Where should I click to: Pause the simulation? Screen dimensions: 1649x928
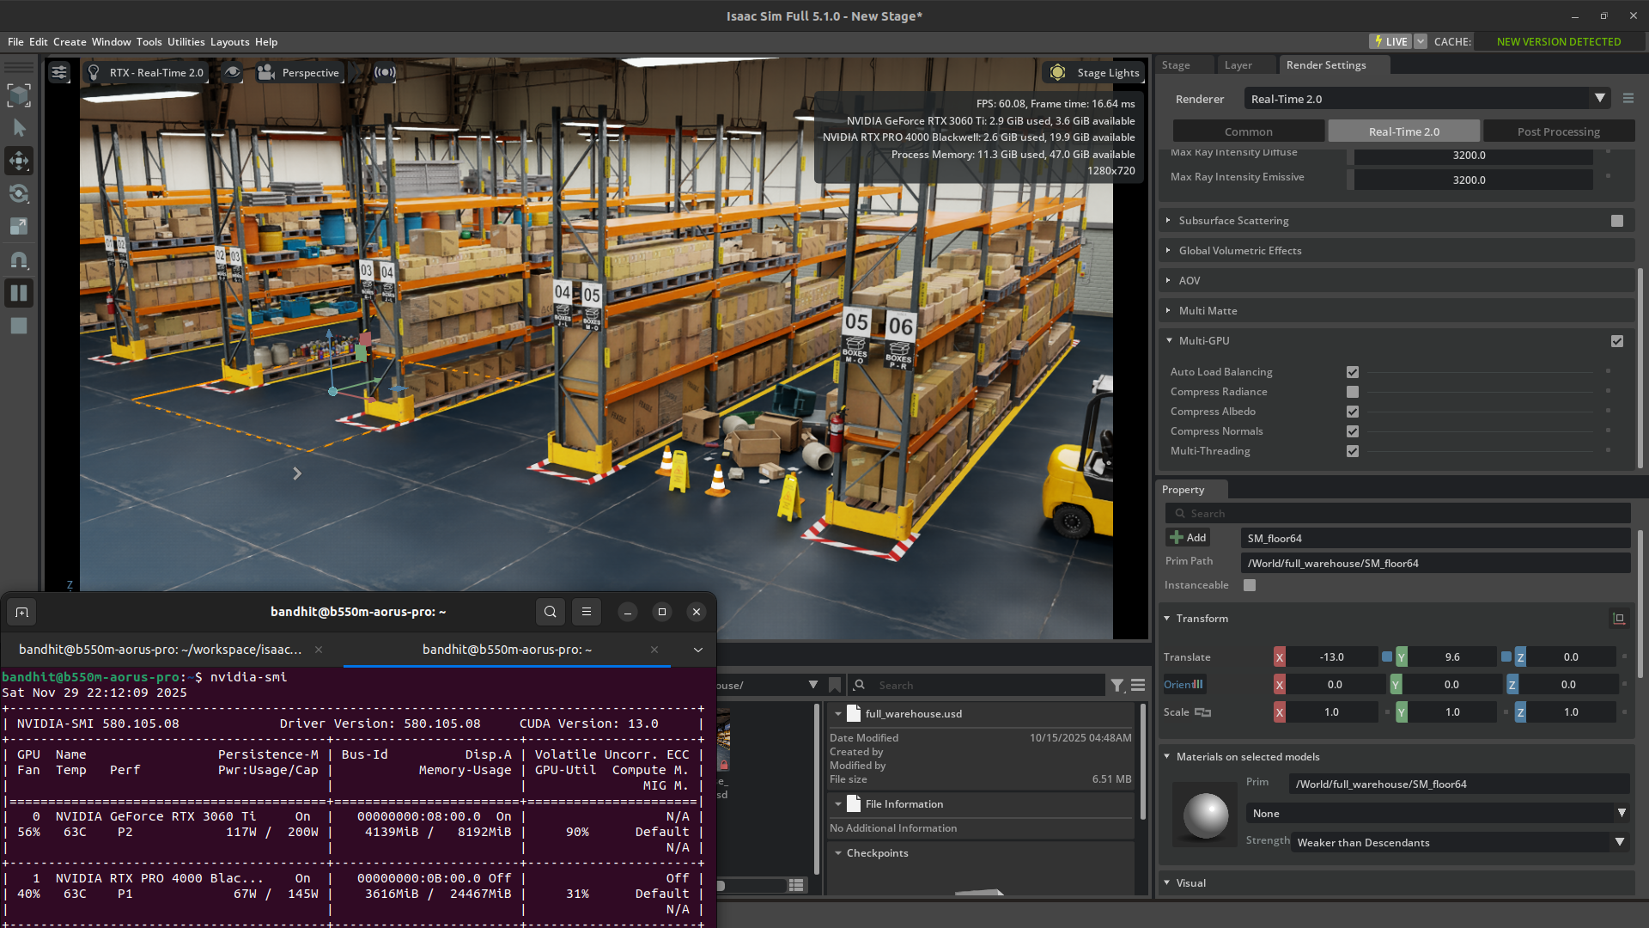pos(19,293)
